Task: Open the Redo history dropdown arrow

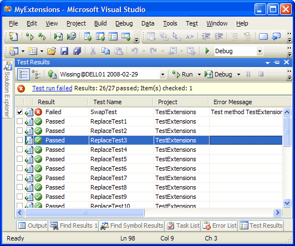Action: tap(162, 51)
